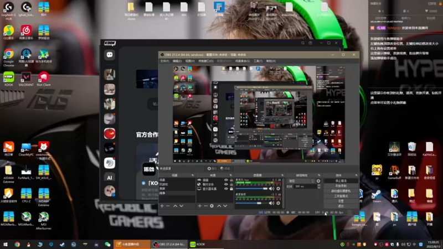Screen dimensions: 443x249
Task: Toggle visibility eye of display capture source
Action: [226, 189]
